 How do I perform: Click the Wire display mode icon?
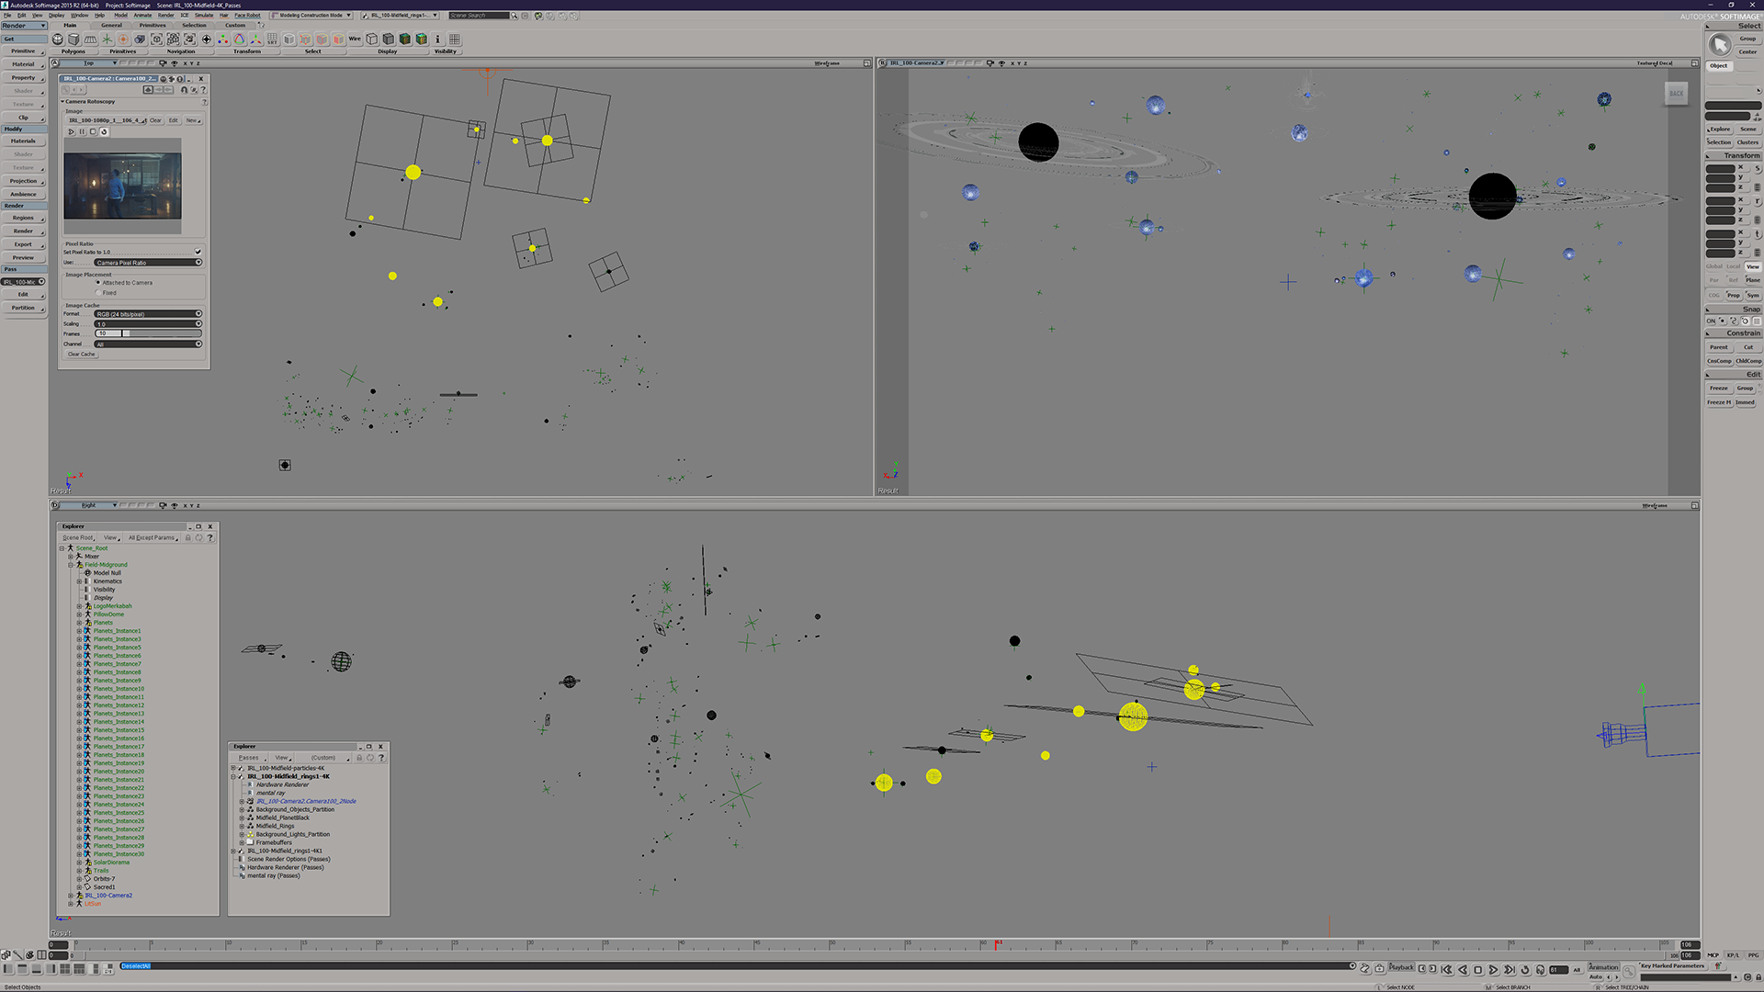355,39
